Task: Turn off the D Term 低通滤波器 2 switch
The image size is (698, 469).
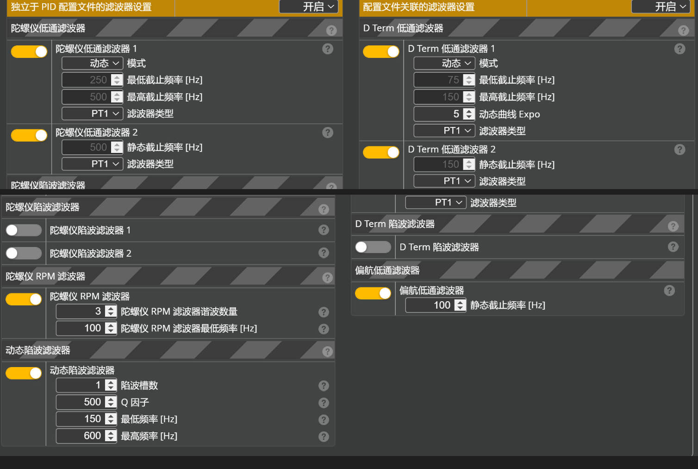Action: click(381, 152)
